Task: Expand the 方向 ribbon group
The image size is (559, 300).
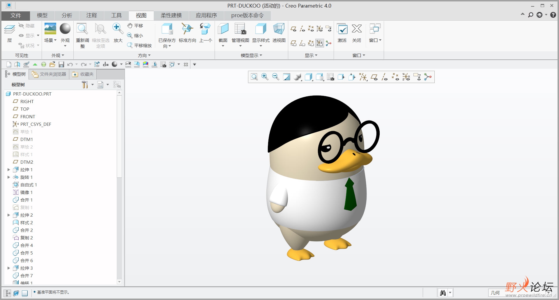Action: pyautogui.click(x=144, y=55)
